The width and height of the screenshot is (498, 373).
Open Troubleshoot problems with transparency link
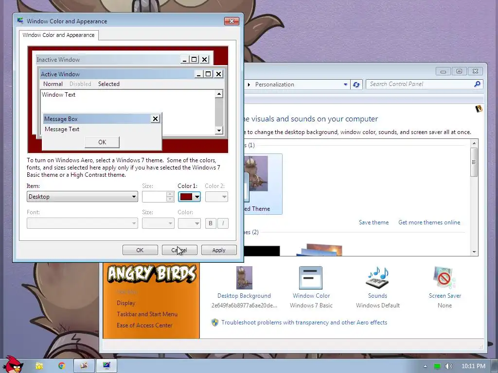(304, 322)
